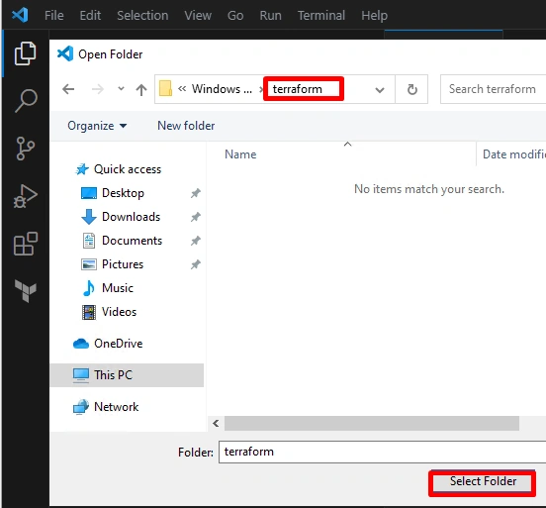Expand the recent locations chevron
The height and width of the screenshot is (508, 546).
[121, 88]
